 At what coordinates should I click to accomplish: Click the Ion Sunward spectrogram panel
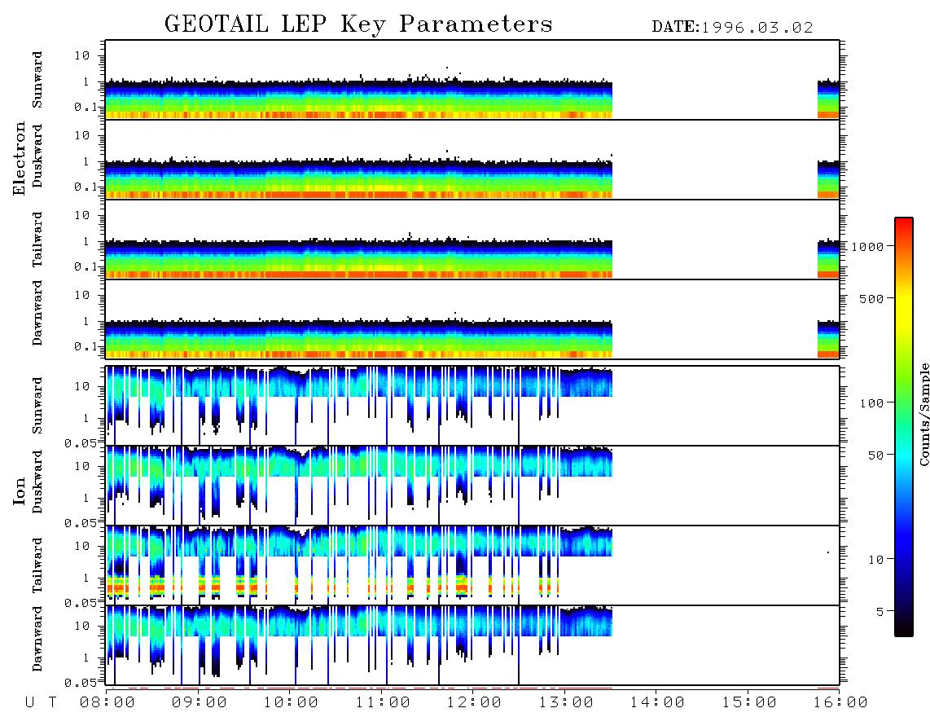click(x=472, y=406)
